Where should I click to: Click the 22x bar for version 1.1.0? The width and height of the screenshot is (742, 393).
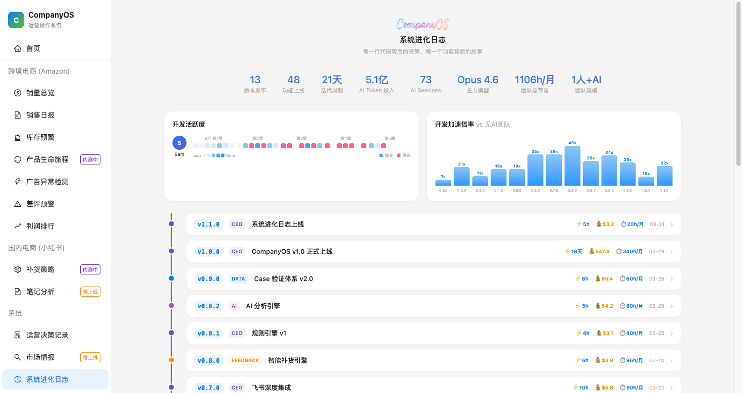point(665,176)
